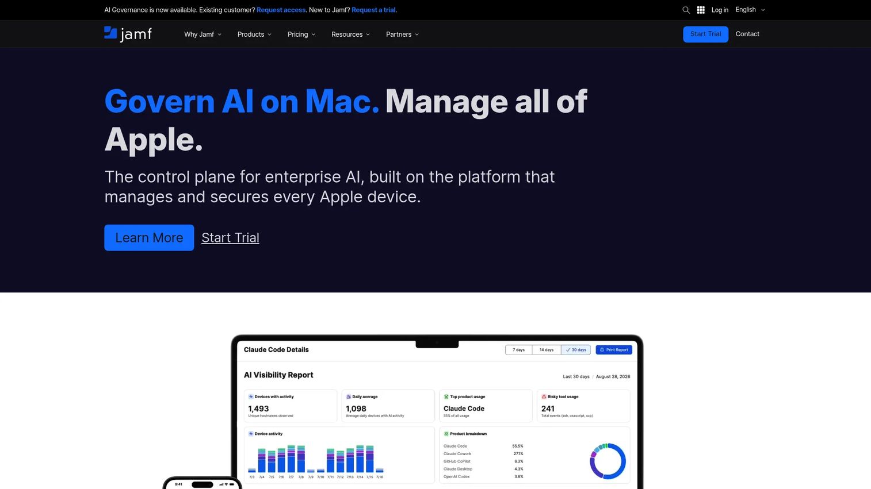Select the checked 30 days range option
The image size is (871, 489).
[x=576, y=350]
